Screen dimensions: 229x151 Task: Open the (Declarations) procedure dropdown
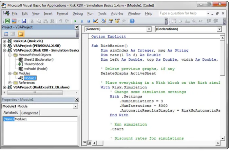coord(219,29)
